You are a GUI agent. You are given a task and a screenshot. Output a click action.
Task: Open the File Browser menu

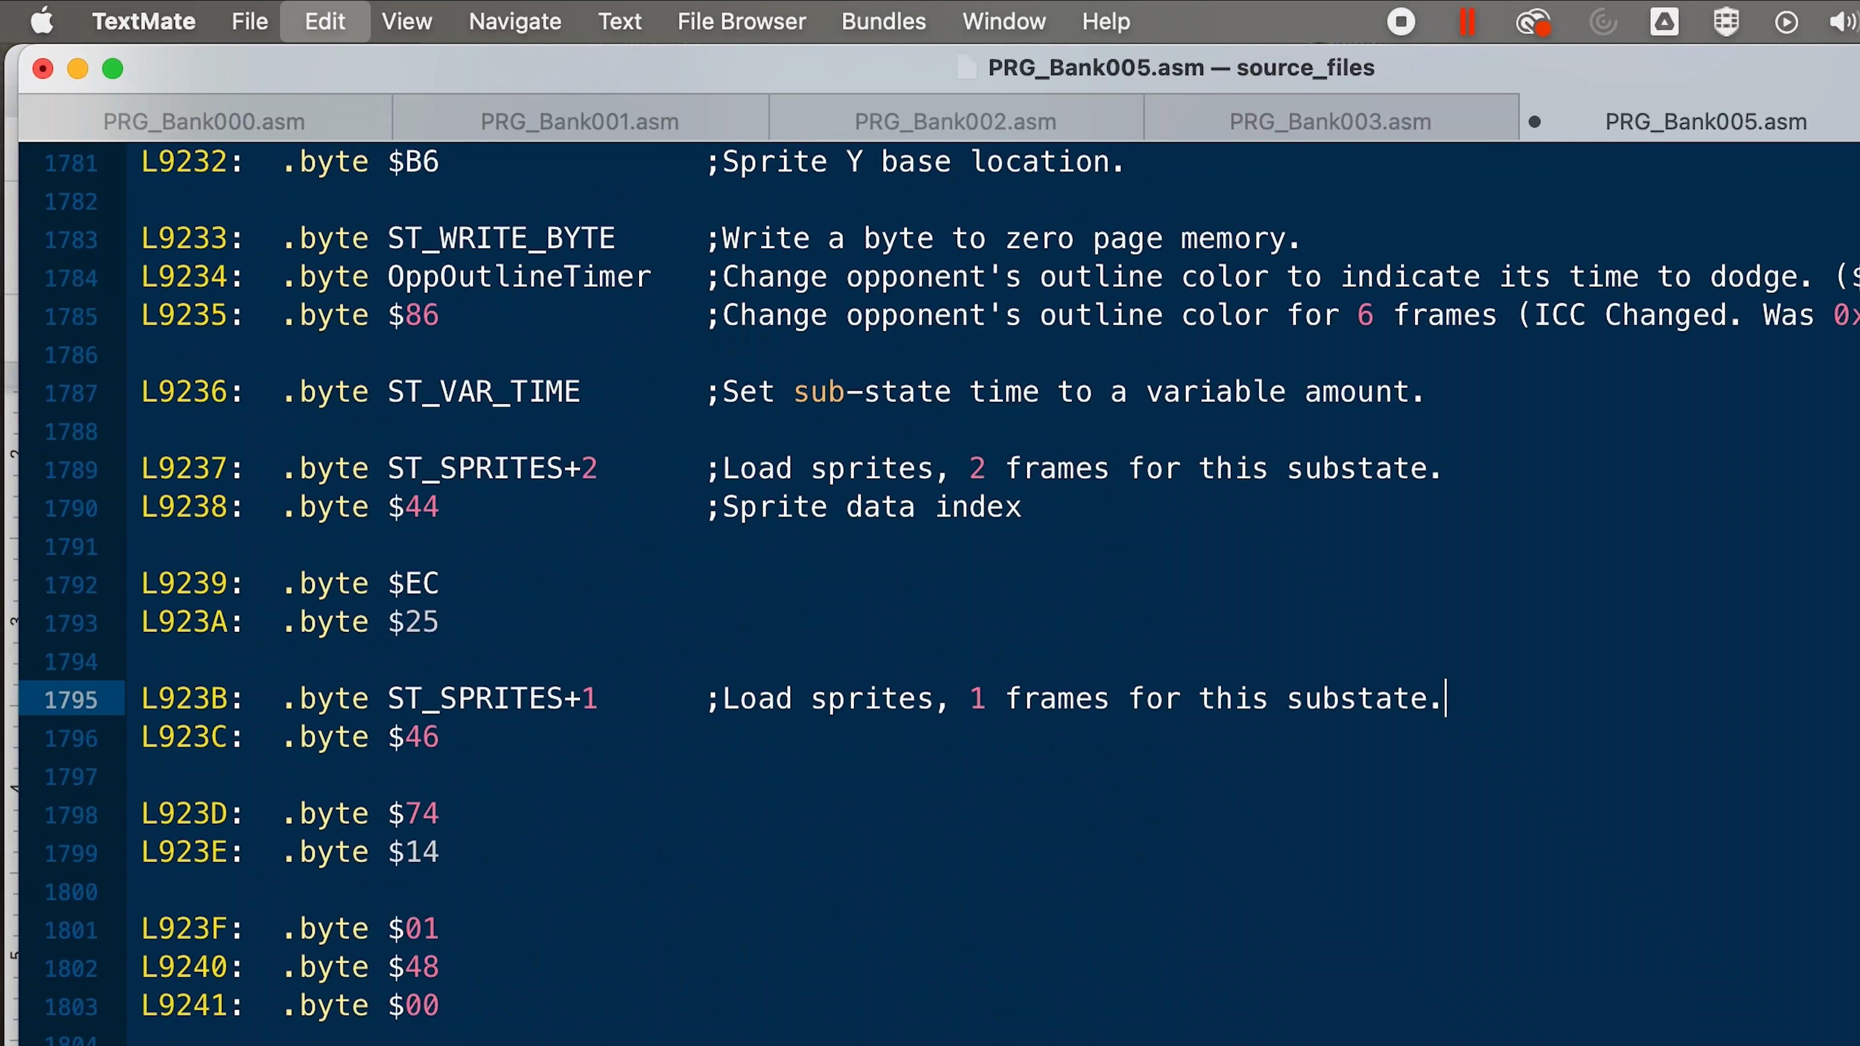(x=741, y=22)
